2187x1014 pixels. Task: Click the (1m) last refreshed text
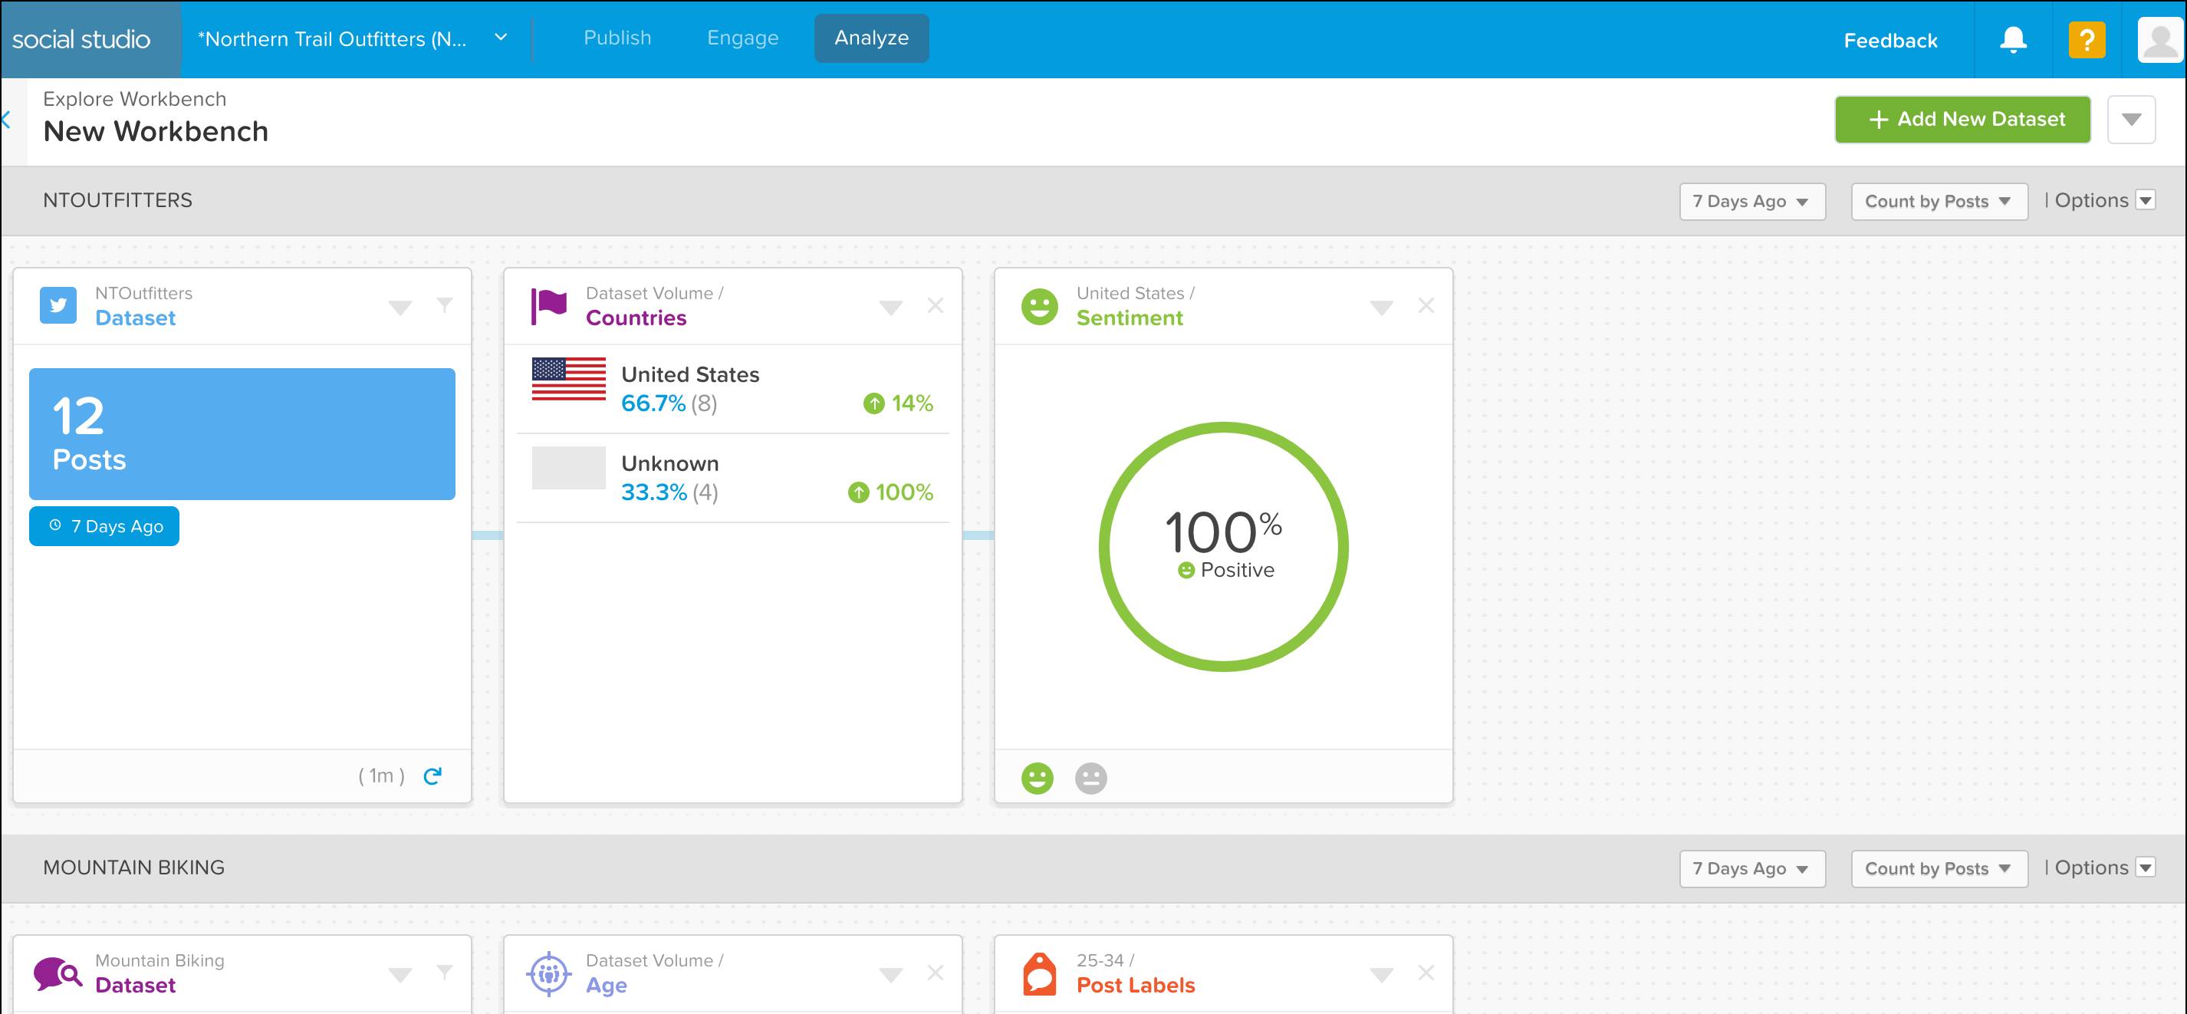(x=381, y=775)
